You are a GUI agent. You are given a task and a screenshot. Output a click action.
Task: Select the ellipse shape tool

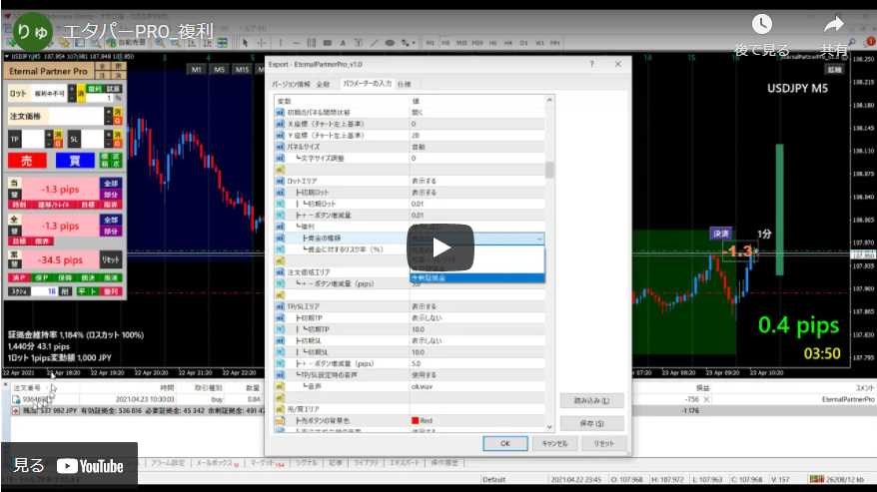(x=390, y=43)
